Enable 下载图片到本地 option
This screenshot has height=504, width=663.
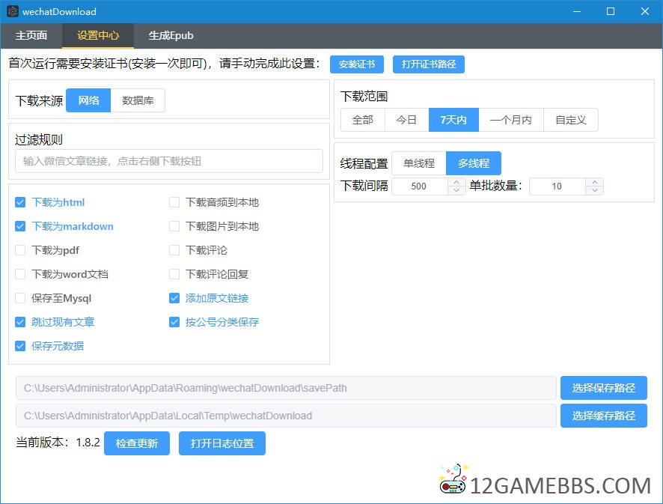point(174,226)
